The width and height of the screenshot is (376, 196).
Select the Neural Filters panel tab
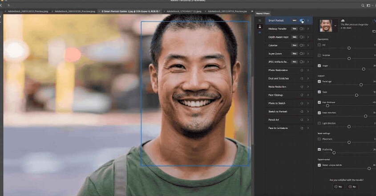click(263, 13)
